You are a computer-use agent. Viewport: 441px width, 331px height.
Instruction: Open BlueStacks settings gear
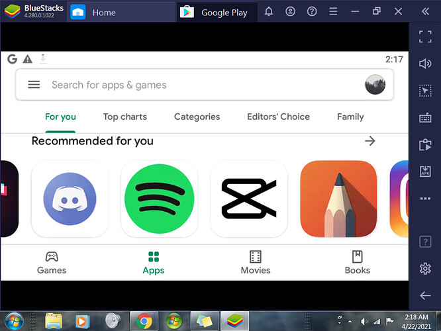425,269
